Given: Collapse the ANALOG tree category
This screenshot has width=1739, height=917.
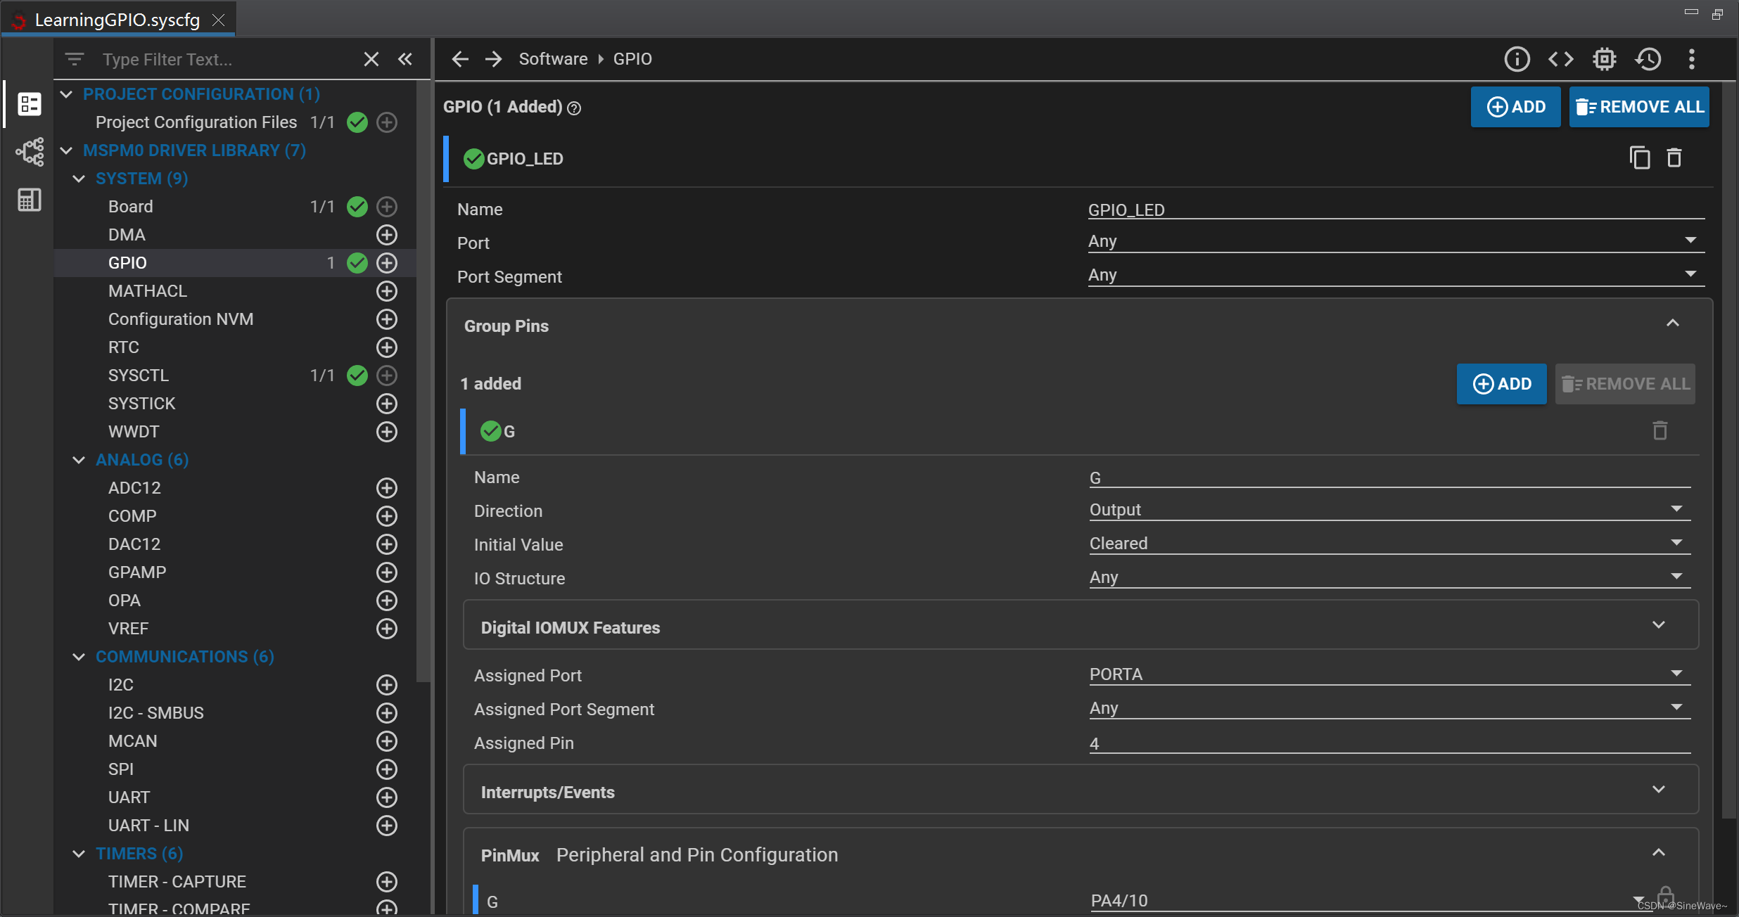Looking at the screenshot, I should click(79, 460).
